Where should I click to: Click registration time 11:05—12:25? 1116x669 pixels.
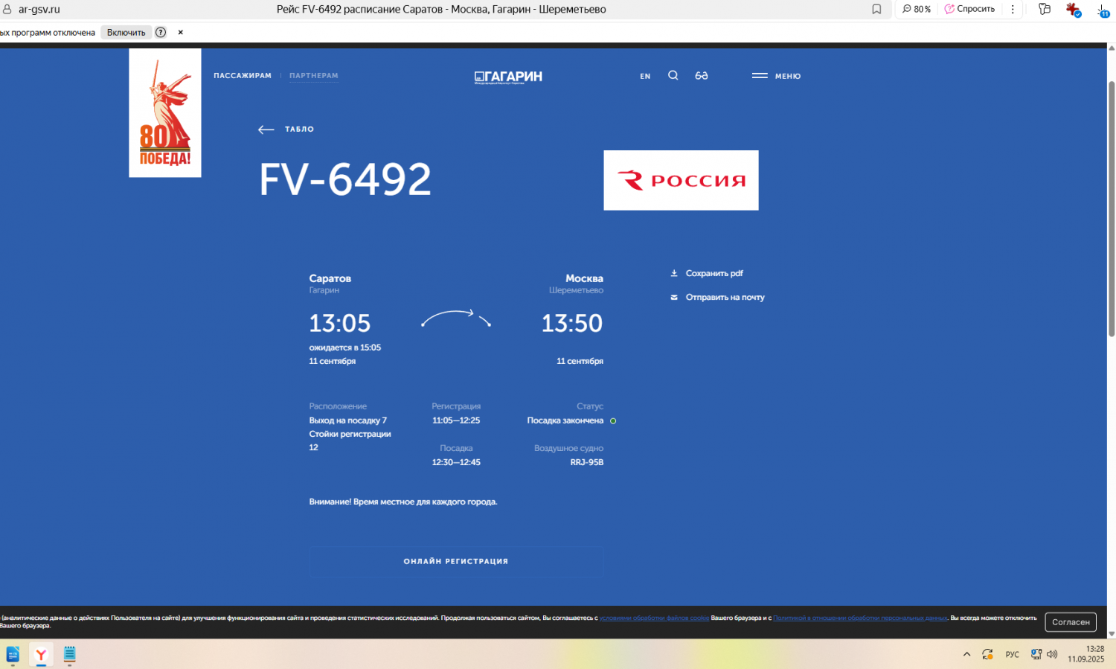456,421
